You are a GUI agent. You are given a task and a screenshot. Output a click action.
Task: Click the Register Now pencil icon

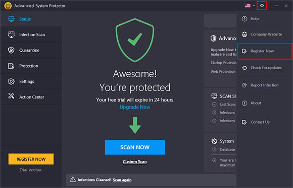244,51
